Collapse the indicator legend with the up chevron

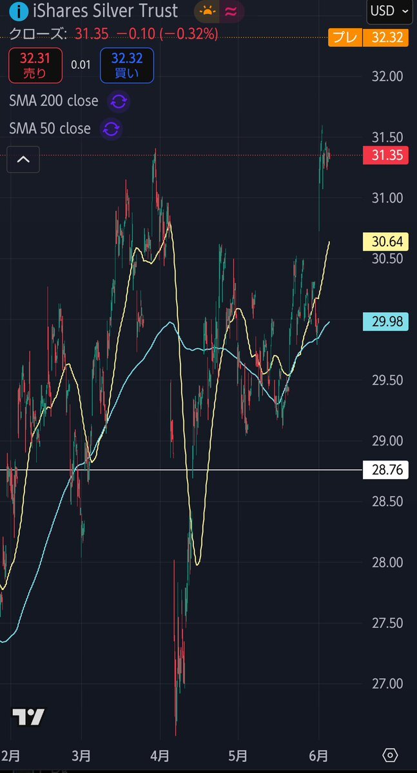pyautogui.click(x=23, y=160)
